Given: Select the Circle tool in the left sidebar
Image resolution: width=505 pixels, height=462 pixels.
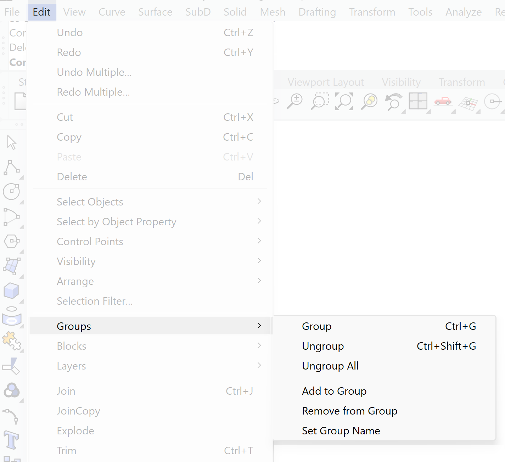Looking at the screenshot, I should [x=11, y=192].
